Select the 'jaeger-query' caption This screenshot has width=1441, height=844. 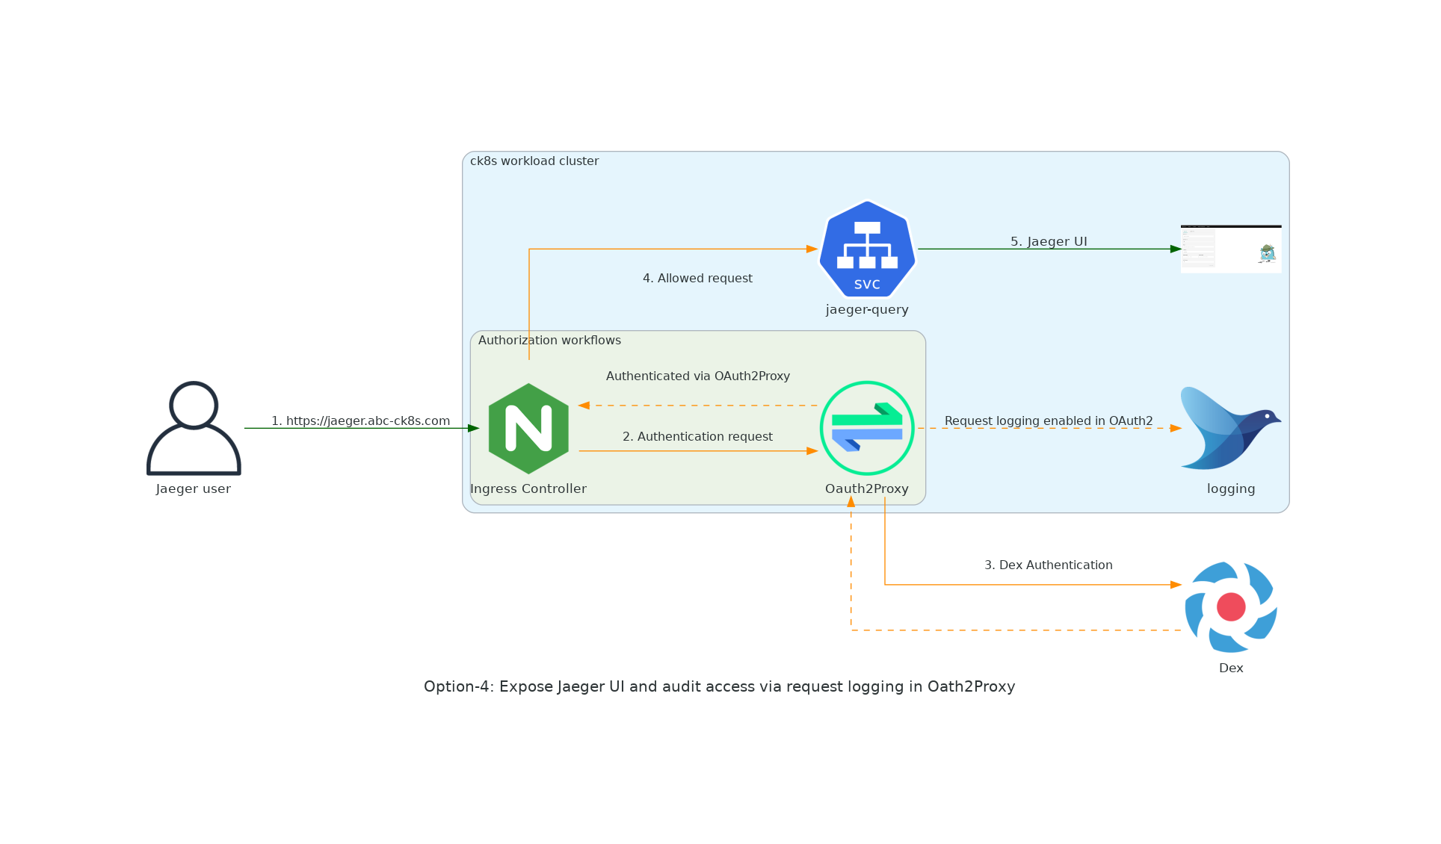tap(867, 309)
